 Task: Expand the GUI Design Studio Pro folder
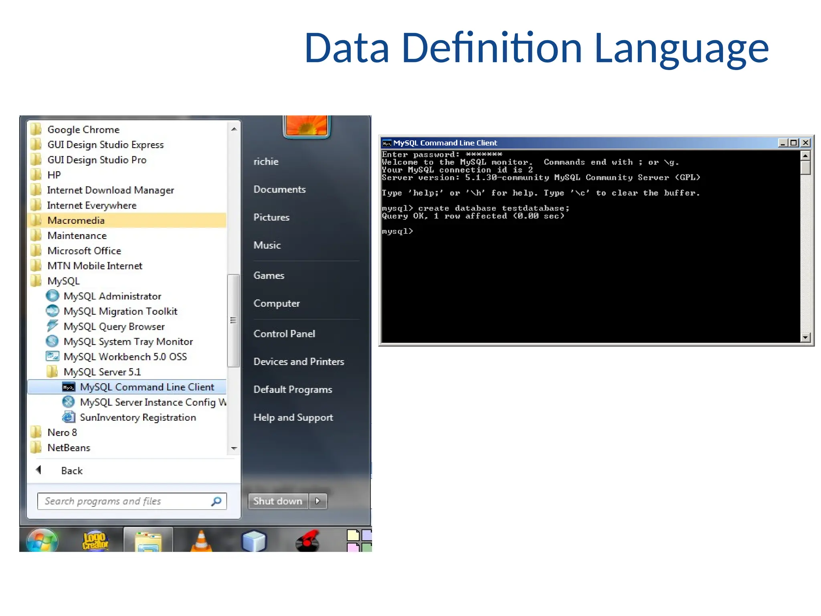(x=88, y=160)
